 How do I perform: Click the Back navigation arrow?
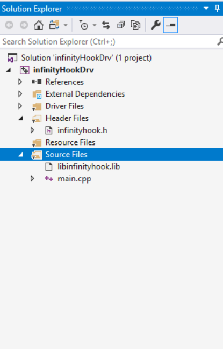(9, 25)
